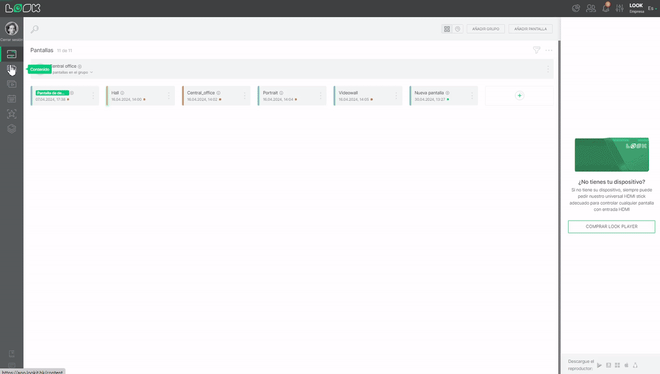The width and height of the screenshot is (660, 374).
Task: Click Linux player download icon
Action: 635,365
